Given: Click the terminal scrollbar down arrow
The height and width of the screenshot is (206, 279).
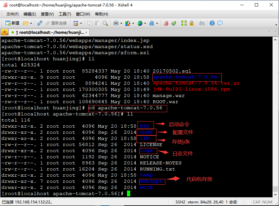Looking at the screenshot, I should [x=275, y=195].
